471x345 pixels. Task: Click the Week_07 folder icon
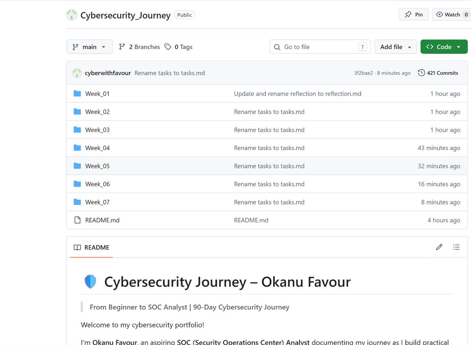77,202
